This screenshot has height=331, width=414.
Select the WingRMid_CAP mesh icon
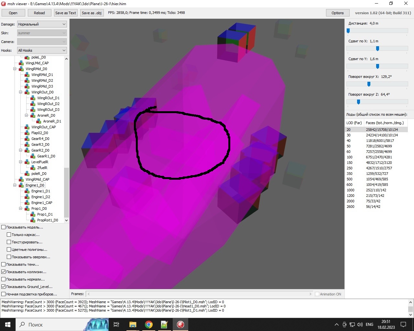point(21,179)
